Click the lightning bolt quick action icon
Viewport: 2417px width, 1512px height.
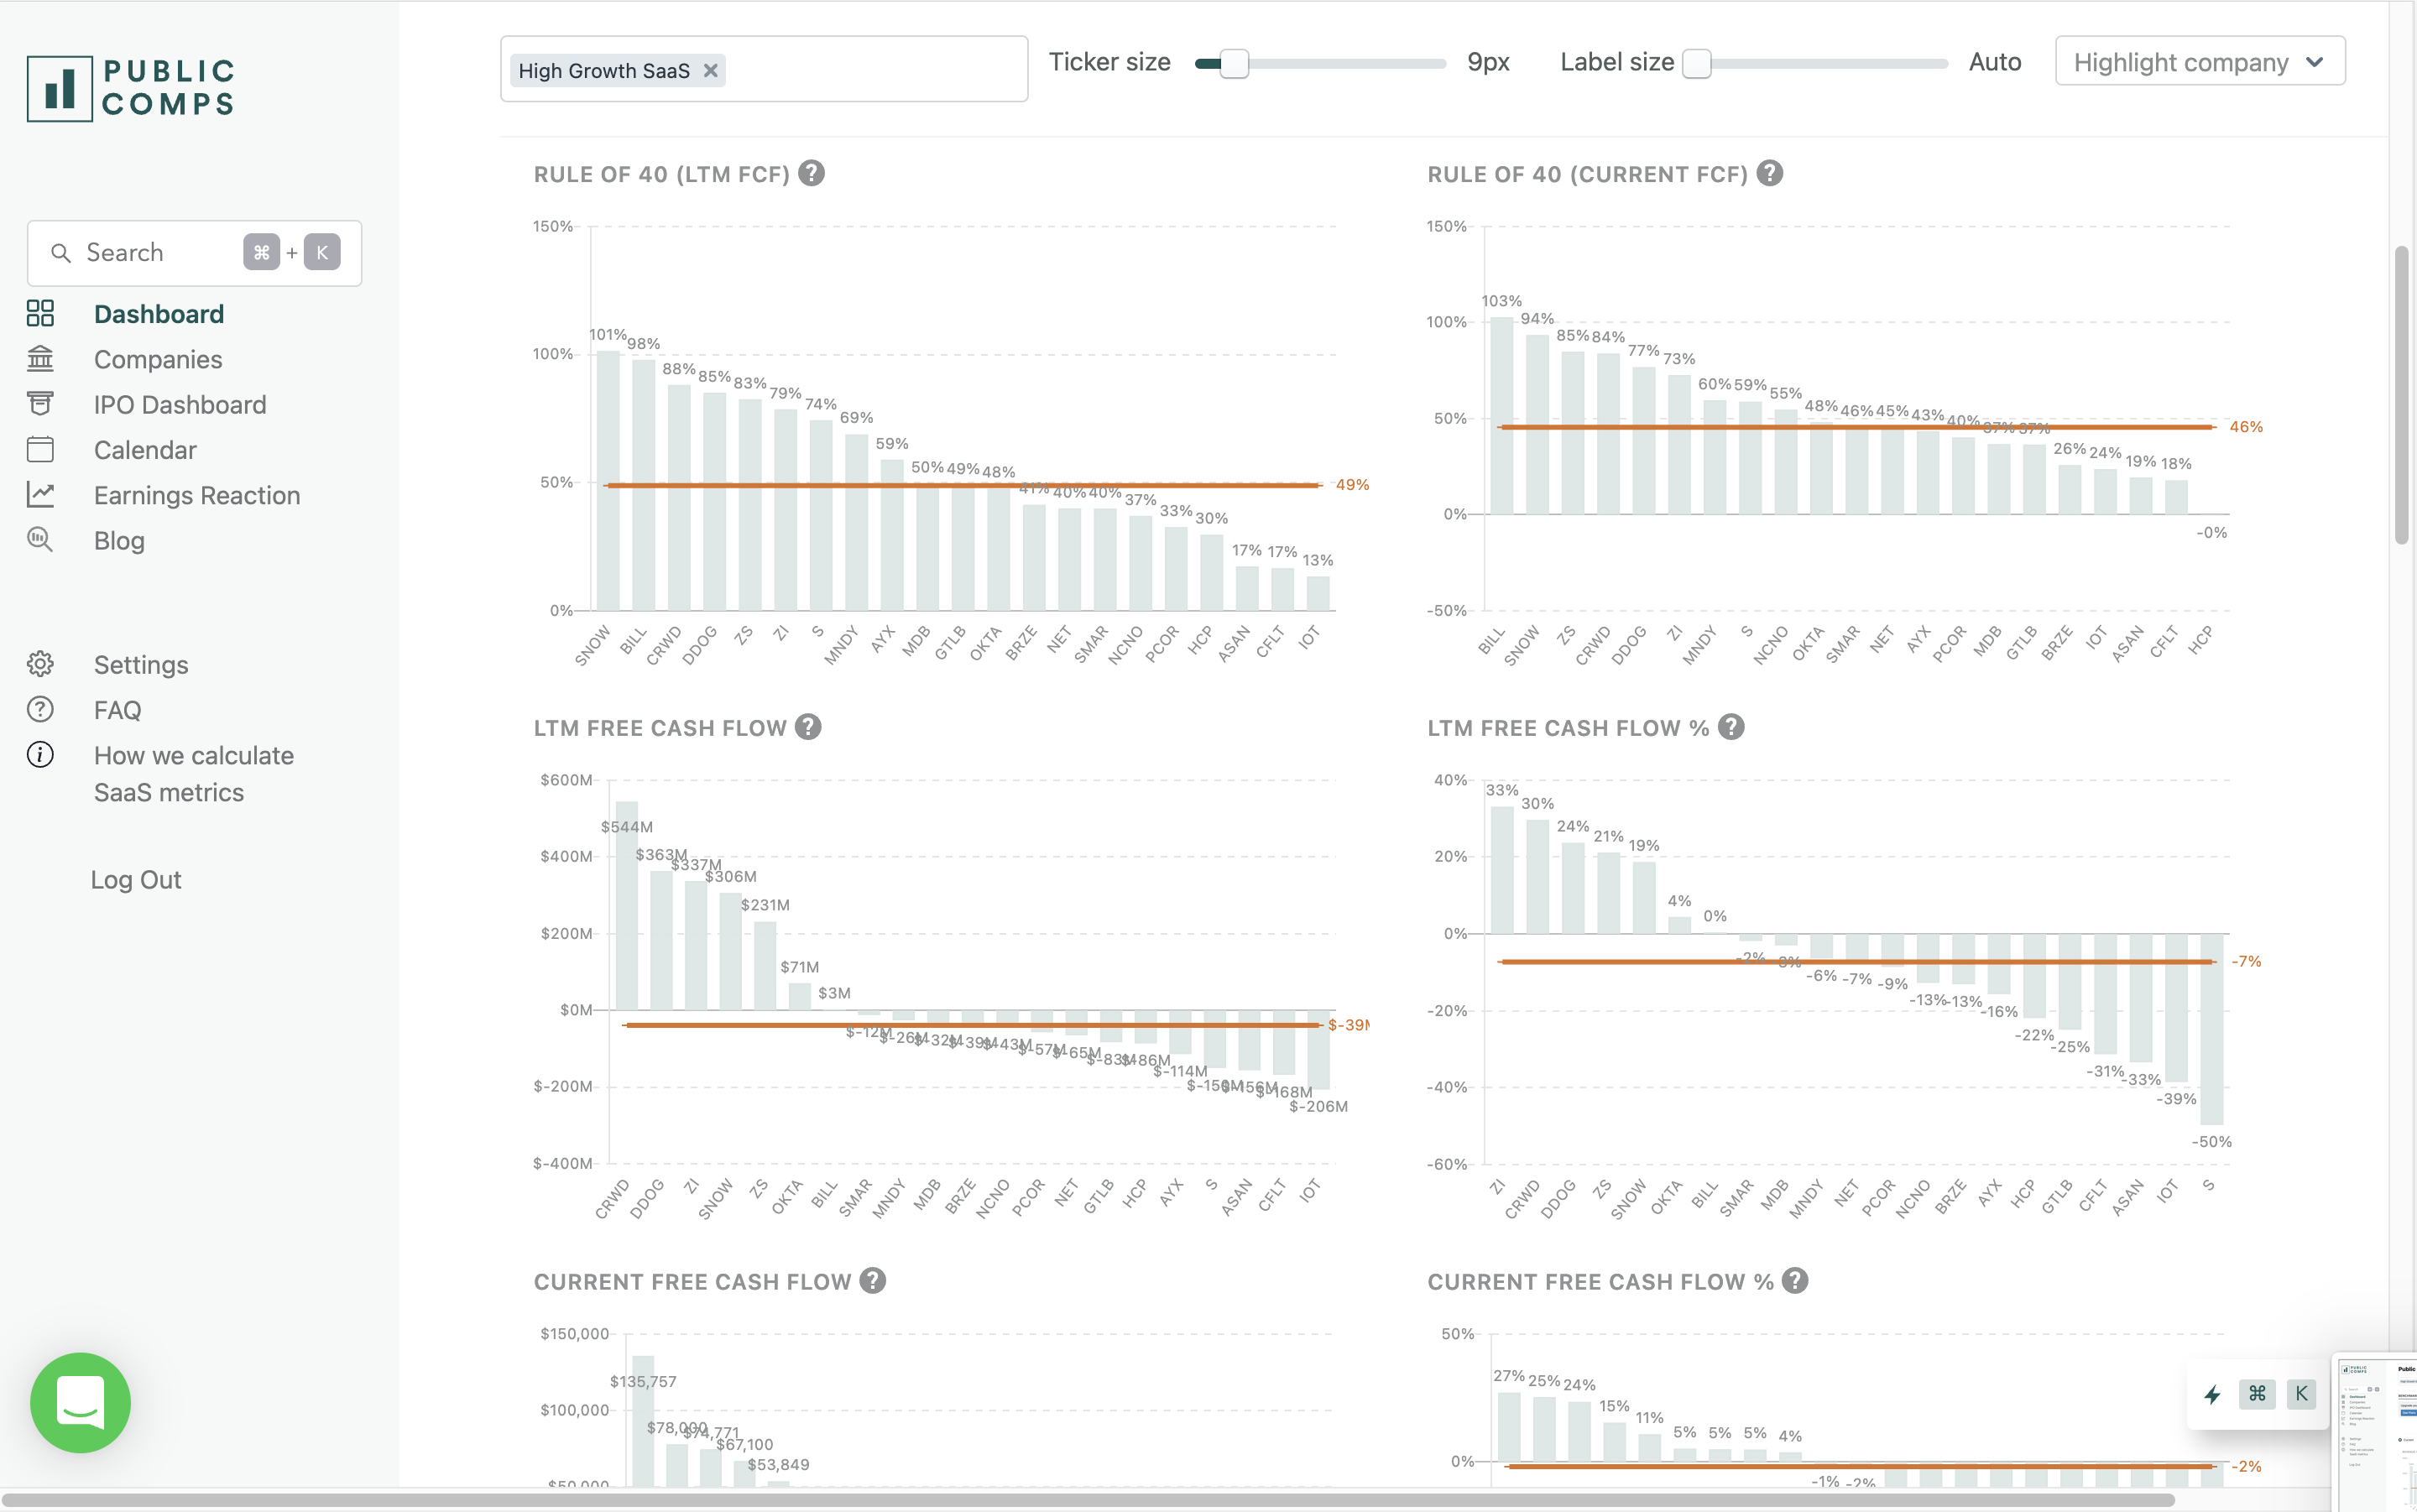pos(2212,1394)
